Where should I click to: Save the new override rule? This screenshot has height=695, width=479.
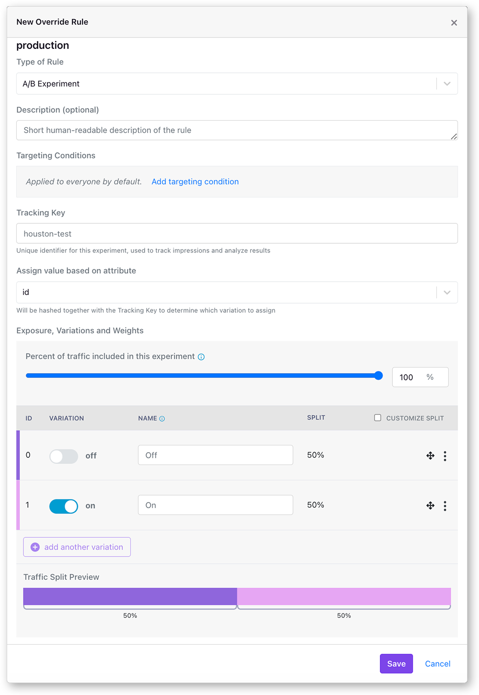[x=396, y=663]
